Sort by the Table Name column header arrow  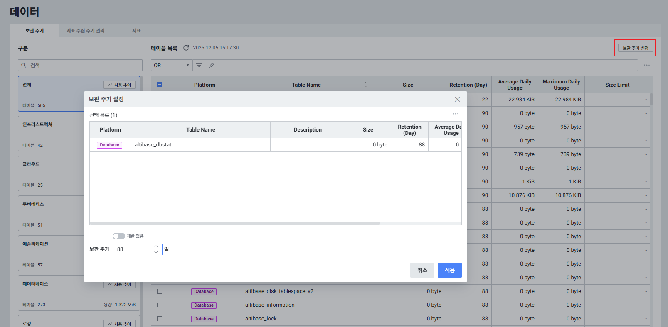pyautogui.click(x=366, y=85)
